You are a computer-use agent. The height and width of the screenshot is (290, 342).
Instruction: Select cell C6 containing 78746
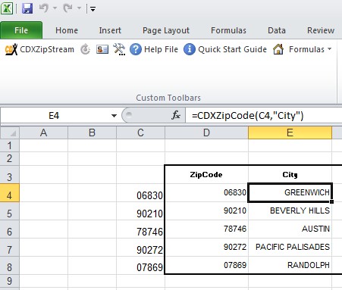pos(140,229)
